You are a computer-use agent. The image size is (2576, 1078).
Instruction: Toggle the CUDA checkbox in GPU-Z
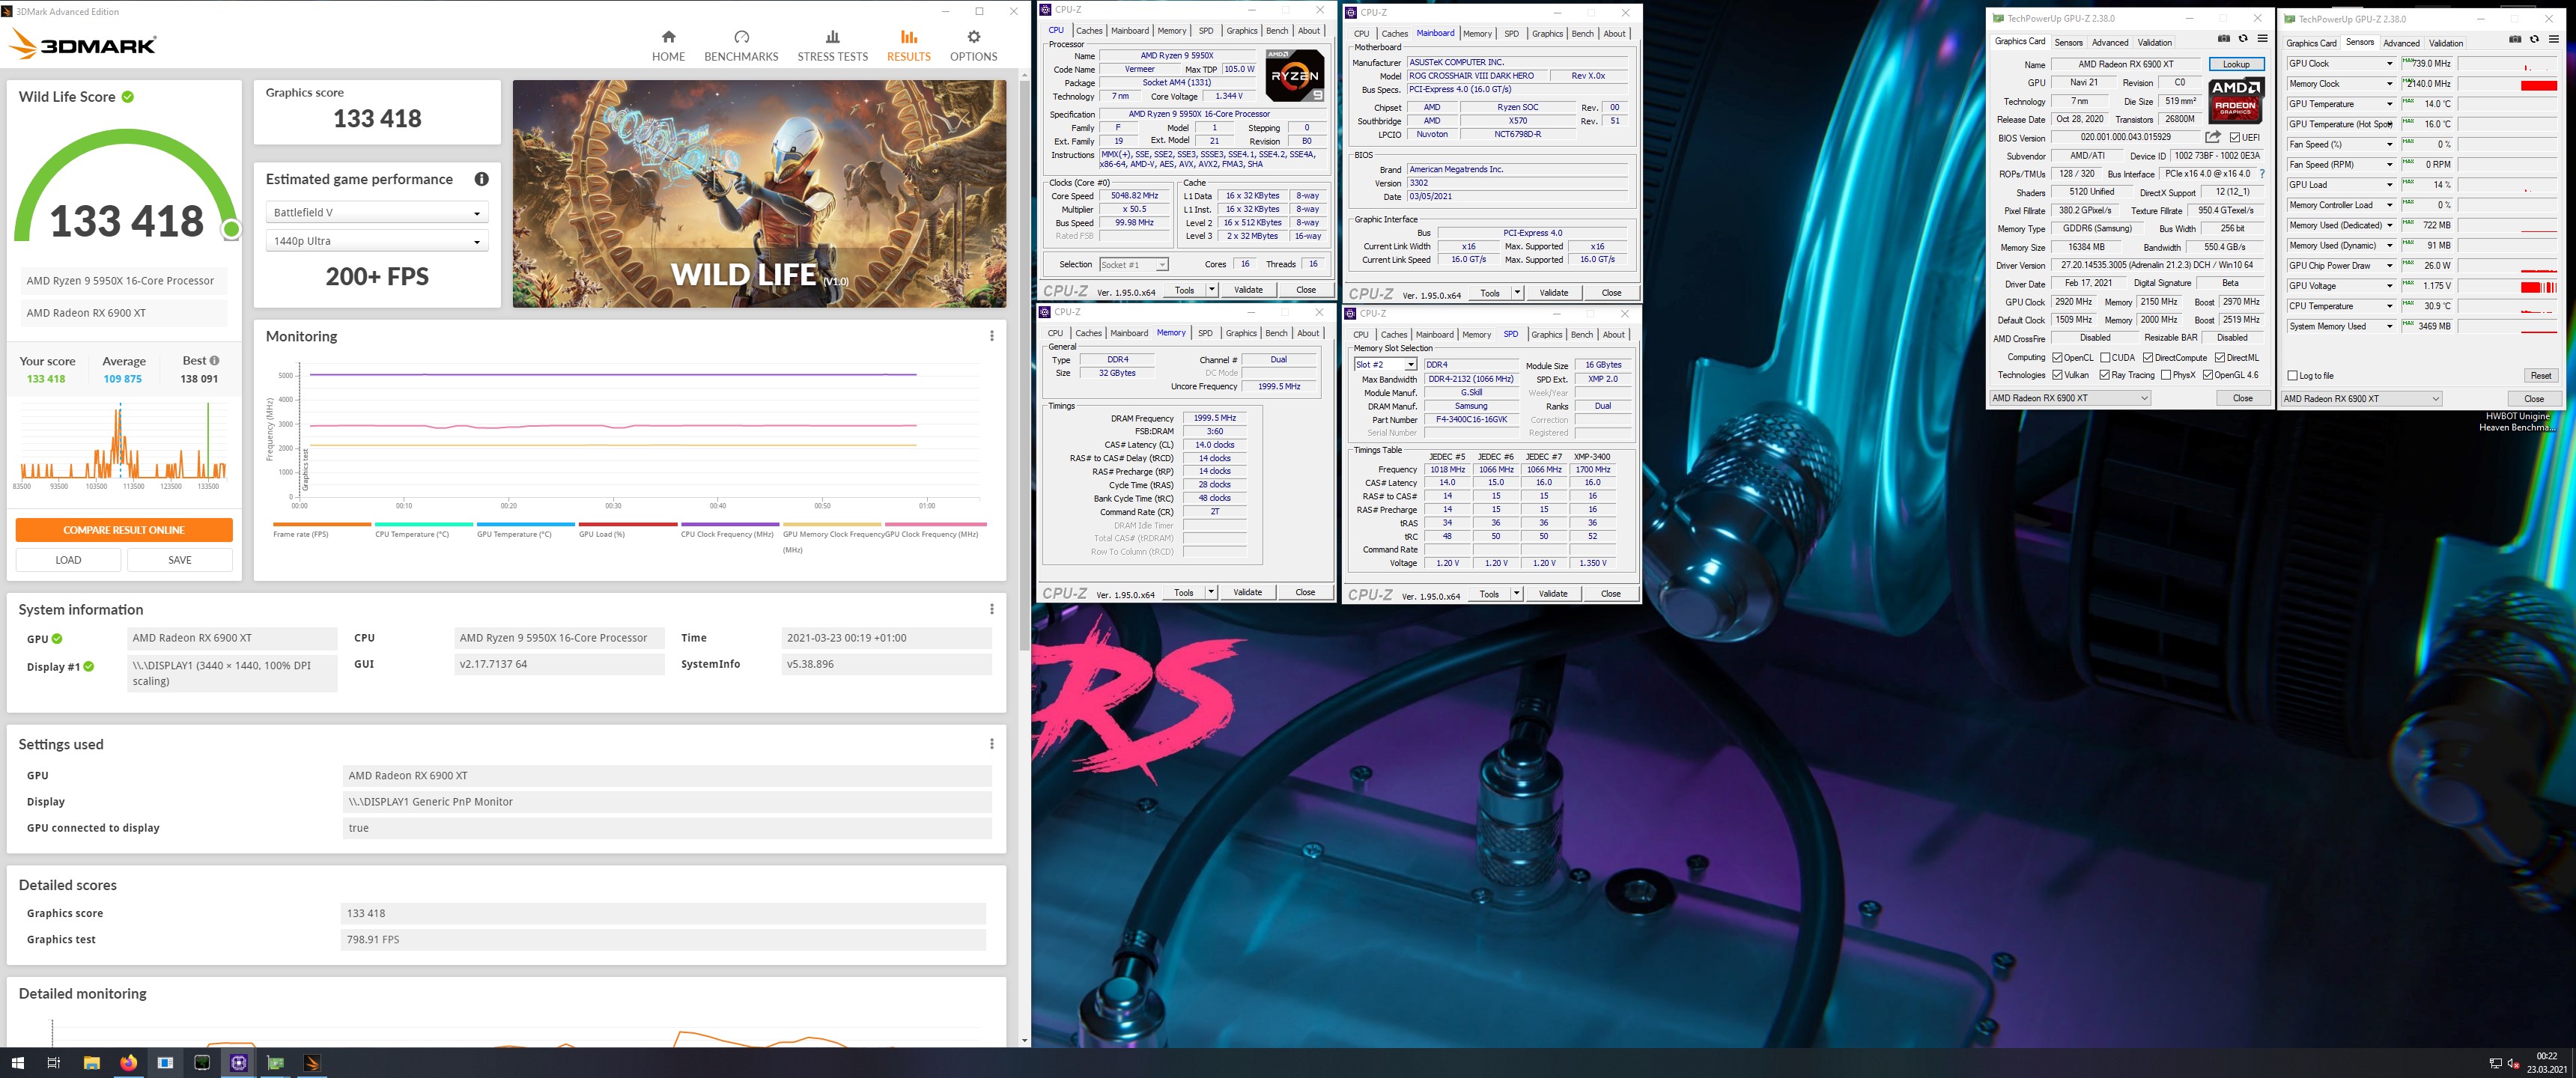pos(2105,357)
